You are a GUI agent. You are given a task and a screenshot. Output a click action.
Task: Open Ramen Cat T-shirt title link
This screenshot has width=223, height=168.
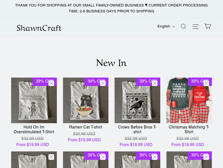click(x=86, y=127)
